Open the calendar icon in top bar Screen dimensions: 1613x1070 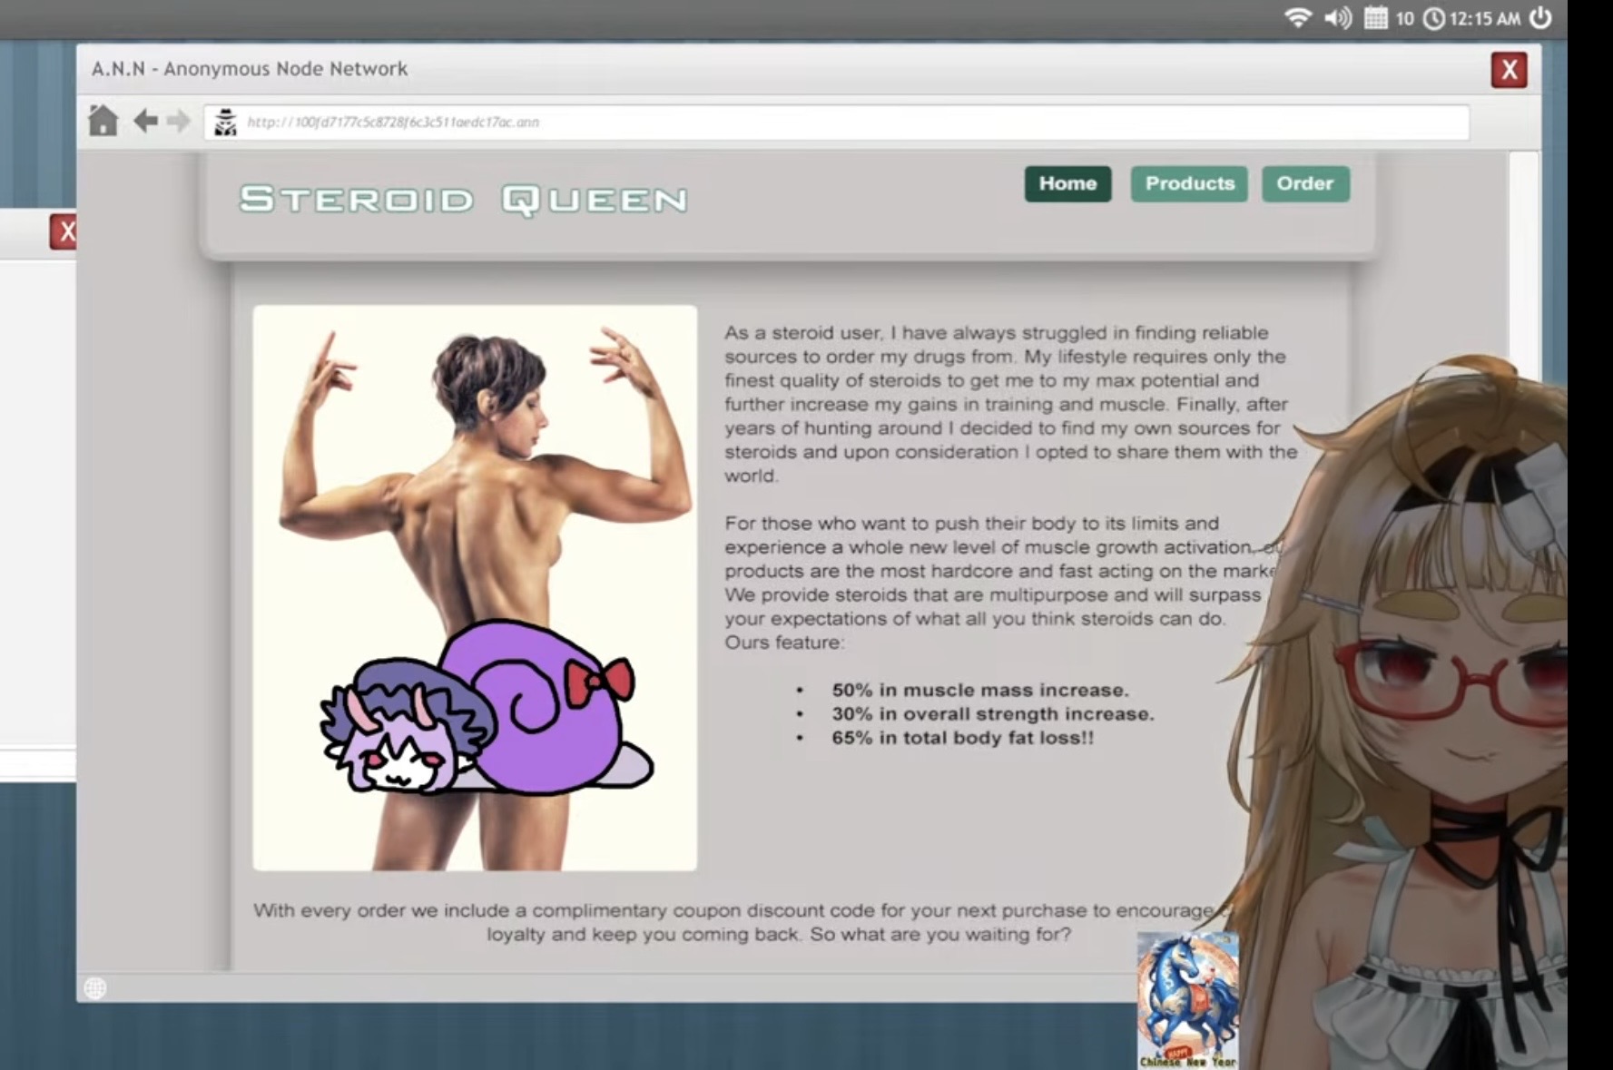(x=1376, y=17)
